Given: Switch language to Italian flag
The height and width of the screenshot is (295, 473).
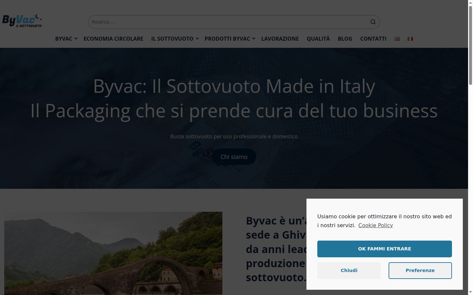Looking at the screenshot, I should pyautogui.click(x=410, y=39).
